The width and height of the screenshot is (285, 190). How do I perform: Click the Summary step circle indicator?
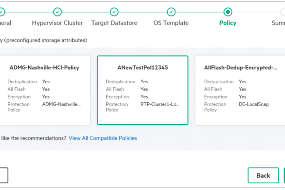click(x=283, y=12)
